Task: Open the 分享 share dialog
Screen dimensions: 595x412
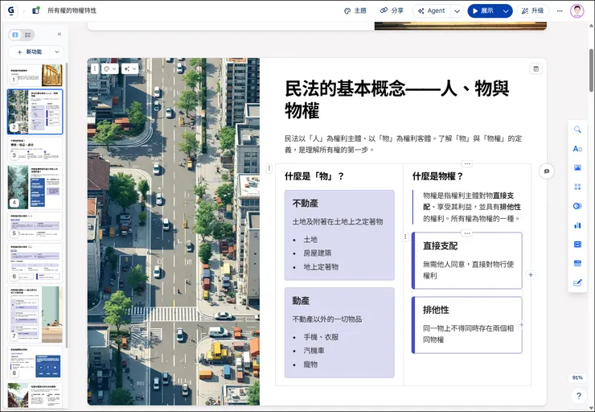Action: pos(392,10)
